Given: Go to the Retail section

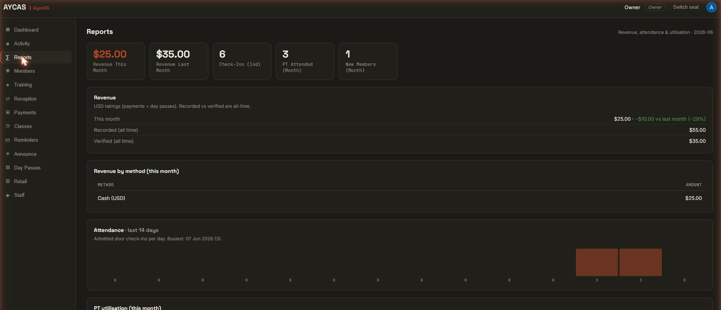Looking at the screenshot, I should point(36,181).
